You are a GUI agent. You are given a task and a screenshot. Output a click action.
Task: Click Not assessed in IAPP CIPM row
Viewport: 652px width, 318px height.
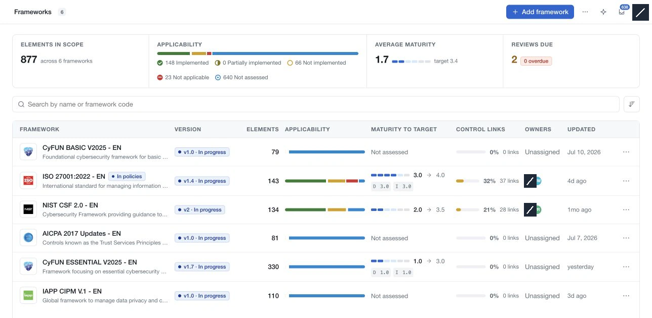(x=389, y=296)
